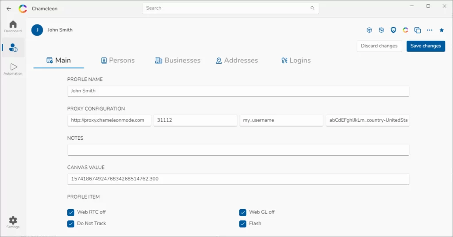Click the proxy host URL field
This screenshot has height=237, width=453.
tap(109, 120)
